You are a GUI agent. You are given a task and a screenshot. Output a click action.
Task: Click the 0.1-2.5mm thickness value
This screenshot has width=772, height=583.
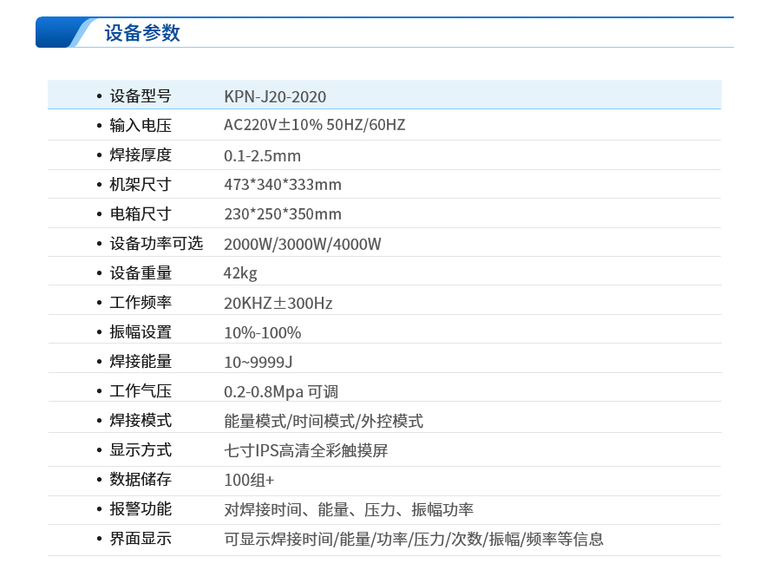tap(262, 156)
